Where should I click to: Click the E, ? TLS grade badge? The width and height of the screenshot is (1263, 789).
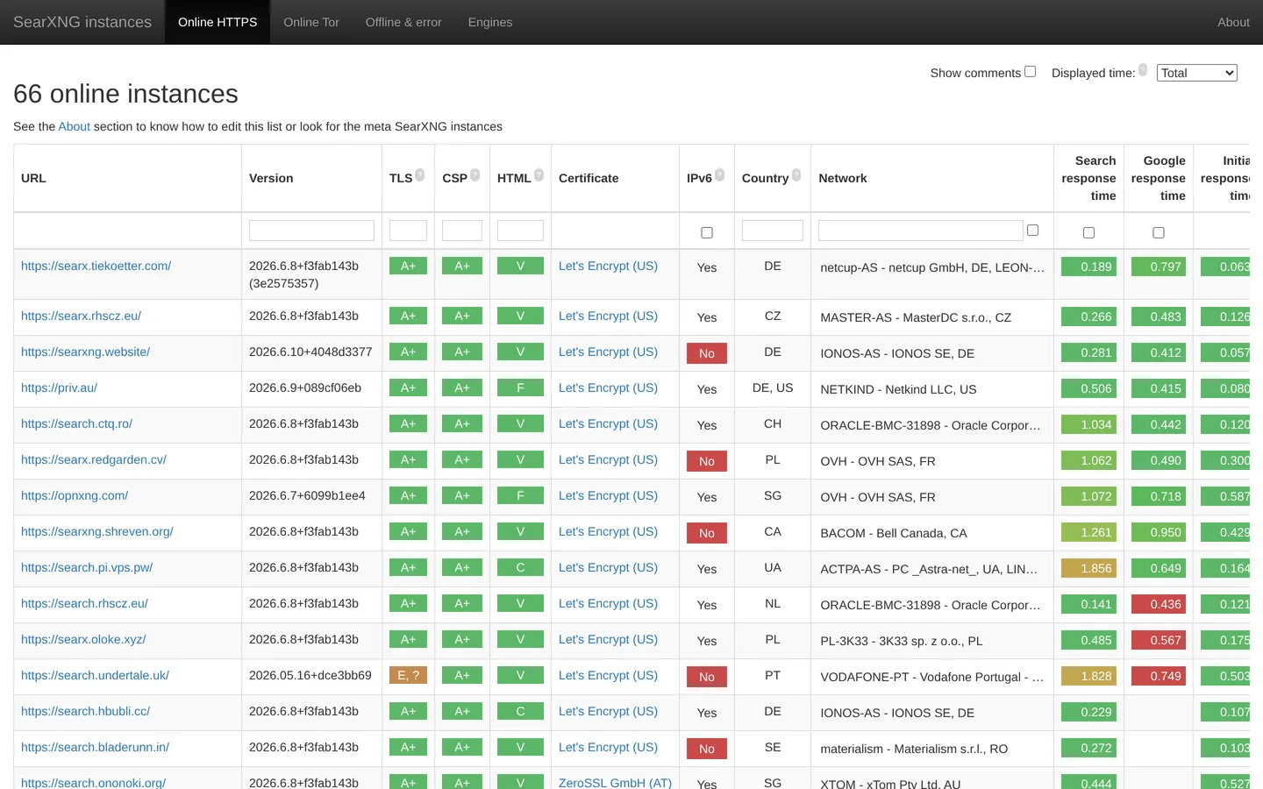(x=408, y=675)
